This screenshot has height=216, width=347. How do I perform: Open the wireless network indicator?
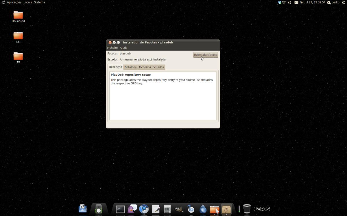284,2
